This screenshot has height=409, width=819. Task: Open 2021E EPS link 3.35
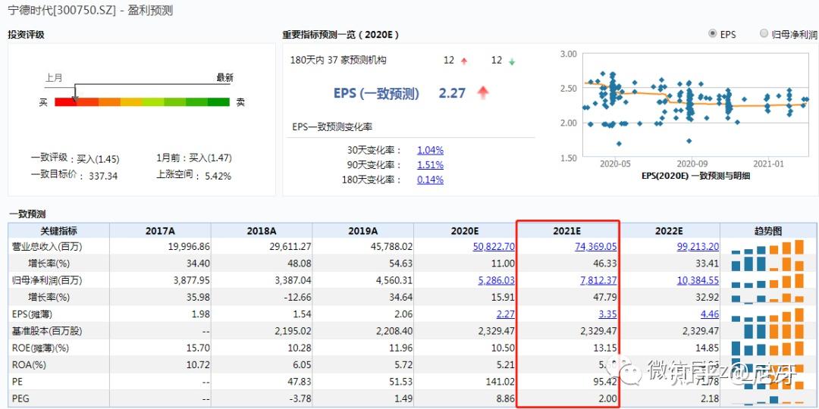click(607, 314)
